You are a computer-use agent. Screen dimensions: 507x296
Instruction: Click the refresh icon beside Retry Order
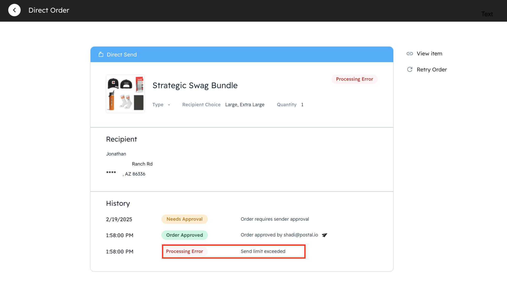(410, 70)
